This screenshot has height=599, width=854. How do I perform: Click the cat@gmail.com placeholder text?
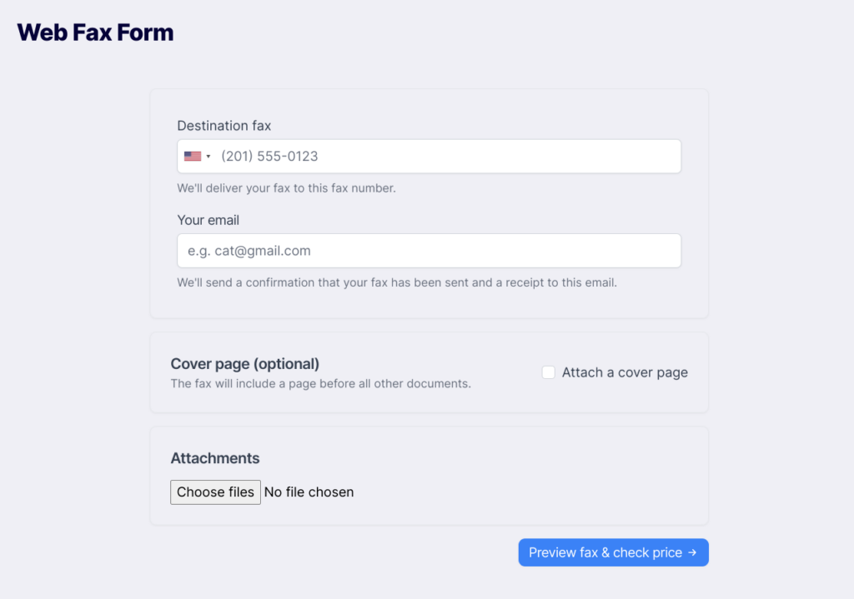[263, 251]
